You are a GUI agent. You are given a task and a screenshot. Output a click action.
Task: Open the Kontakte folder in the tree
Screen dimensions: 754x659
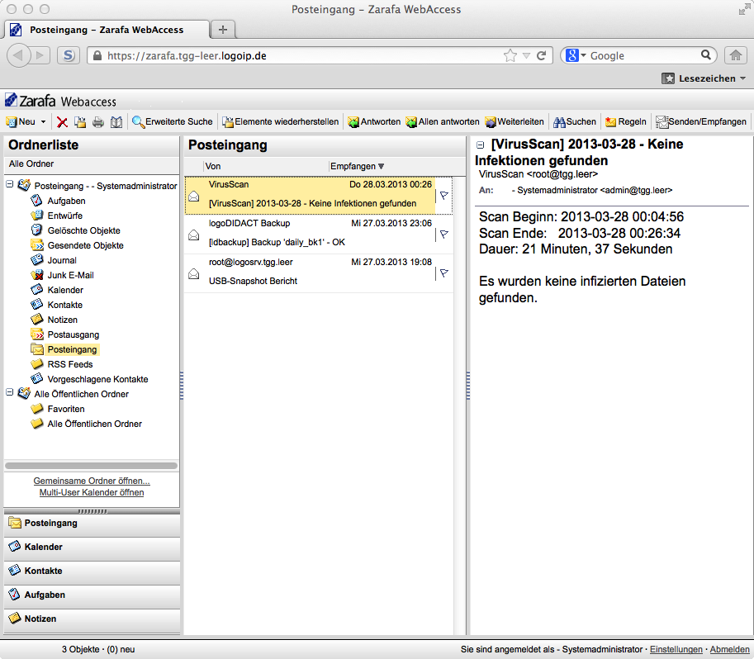pos(65,306)
